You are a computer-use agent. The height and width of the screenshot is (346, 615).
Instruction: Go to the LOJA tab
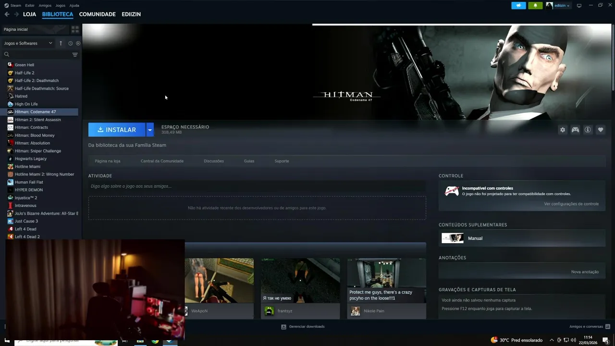(x=30, y=14)
